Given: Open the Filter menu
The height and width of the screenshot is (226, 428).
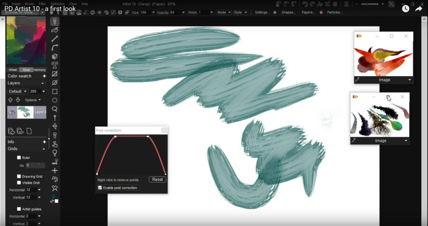Looking at the screenshot, I should coord(42,4).
